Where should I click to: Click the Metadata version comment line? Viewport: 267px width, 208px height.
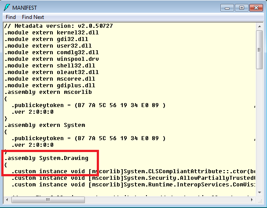pyautogui.click(x=59, y=26)
